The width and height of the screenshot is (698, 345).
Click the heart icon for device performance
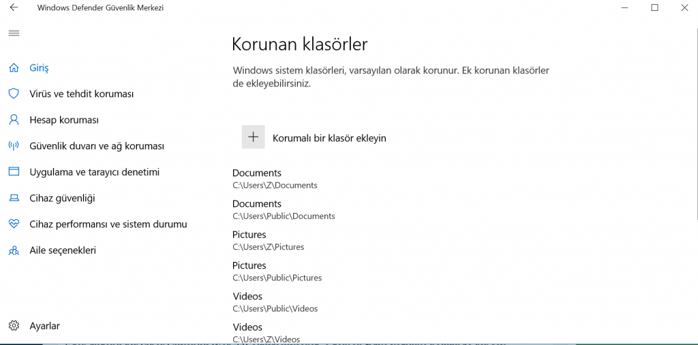[14, 224]
